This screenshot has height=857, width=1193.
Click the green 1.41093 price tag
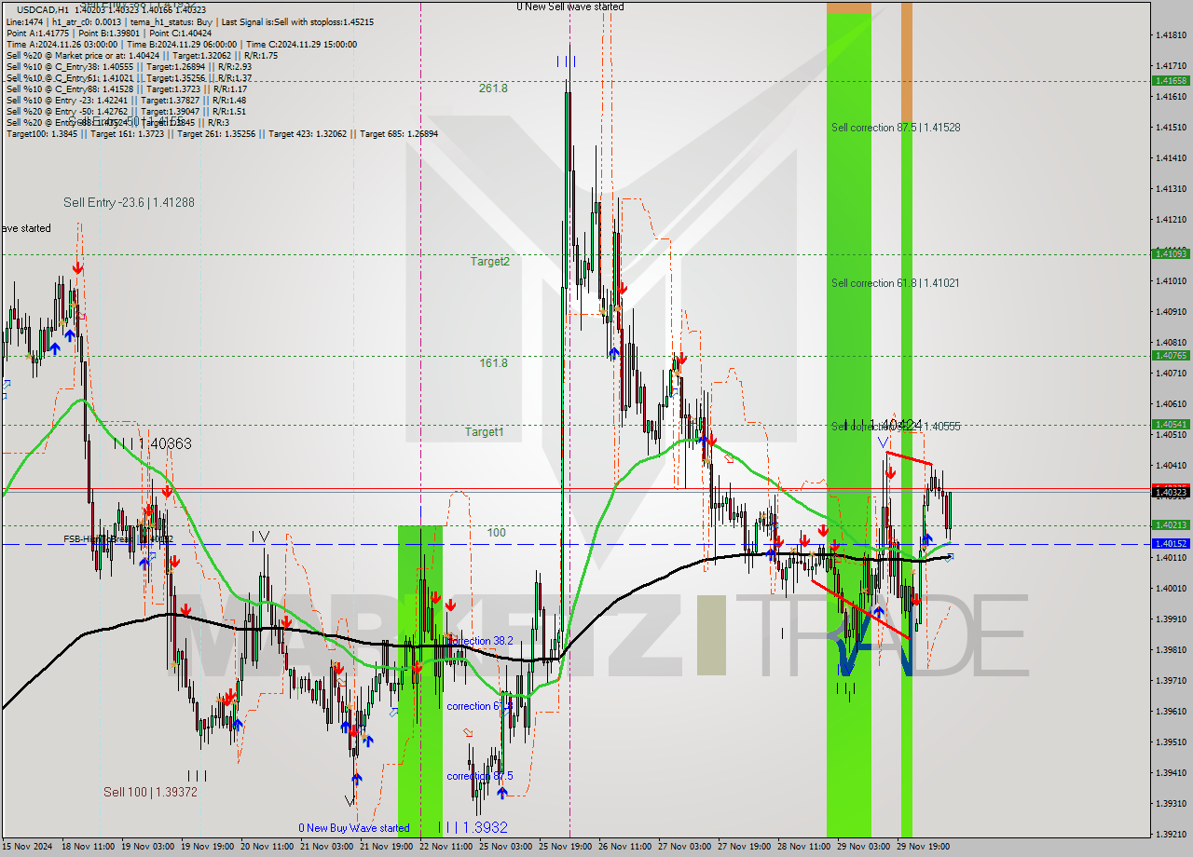click(x=1171, y=253)
